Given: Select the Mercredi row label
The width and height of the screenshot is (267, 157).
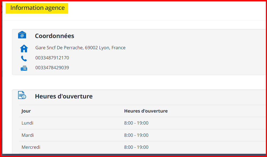Looking at the screenshot, I should [31, 147].
